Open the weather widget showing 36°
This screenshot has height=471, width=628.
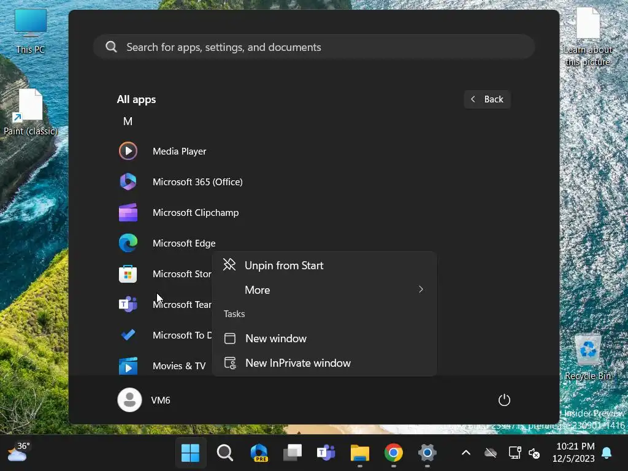point(19,452)
